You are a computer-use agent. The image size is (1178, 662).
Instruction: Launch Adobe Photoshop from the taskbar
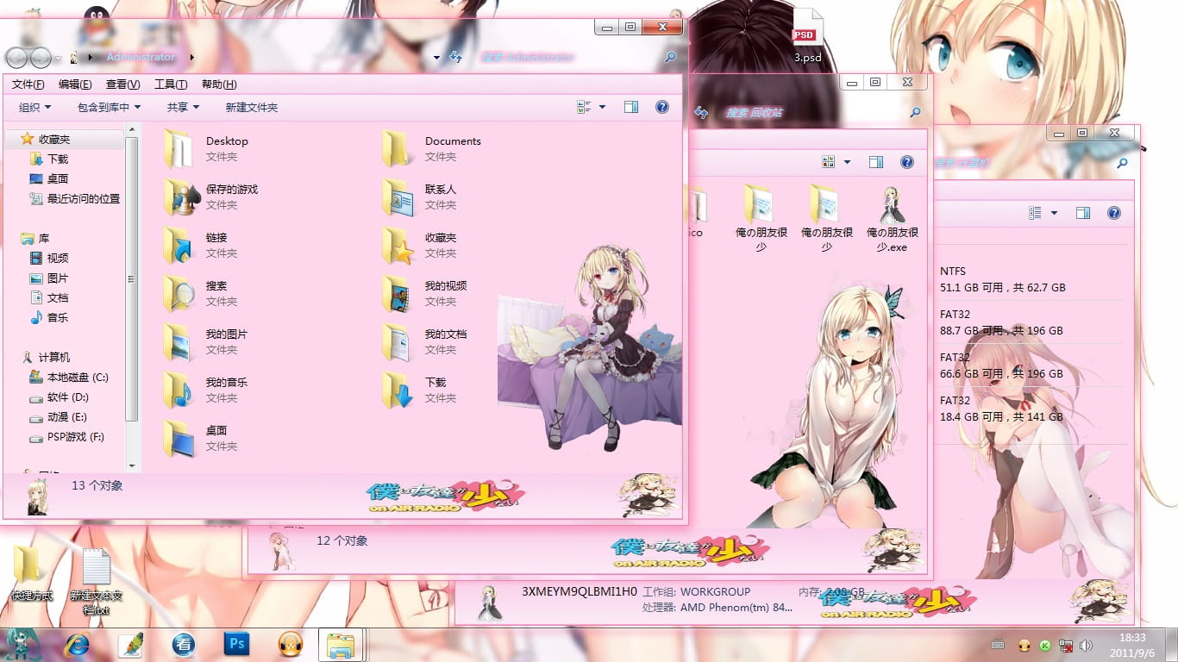(235, 644)
